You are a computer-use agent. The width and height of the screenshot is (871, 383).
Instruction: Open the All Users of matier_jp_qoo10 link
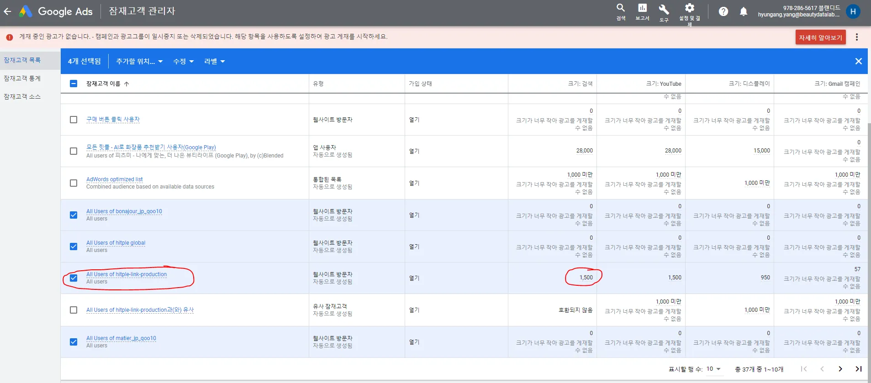pyautogui.click(x=121, y=338)
